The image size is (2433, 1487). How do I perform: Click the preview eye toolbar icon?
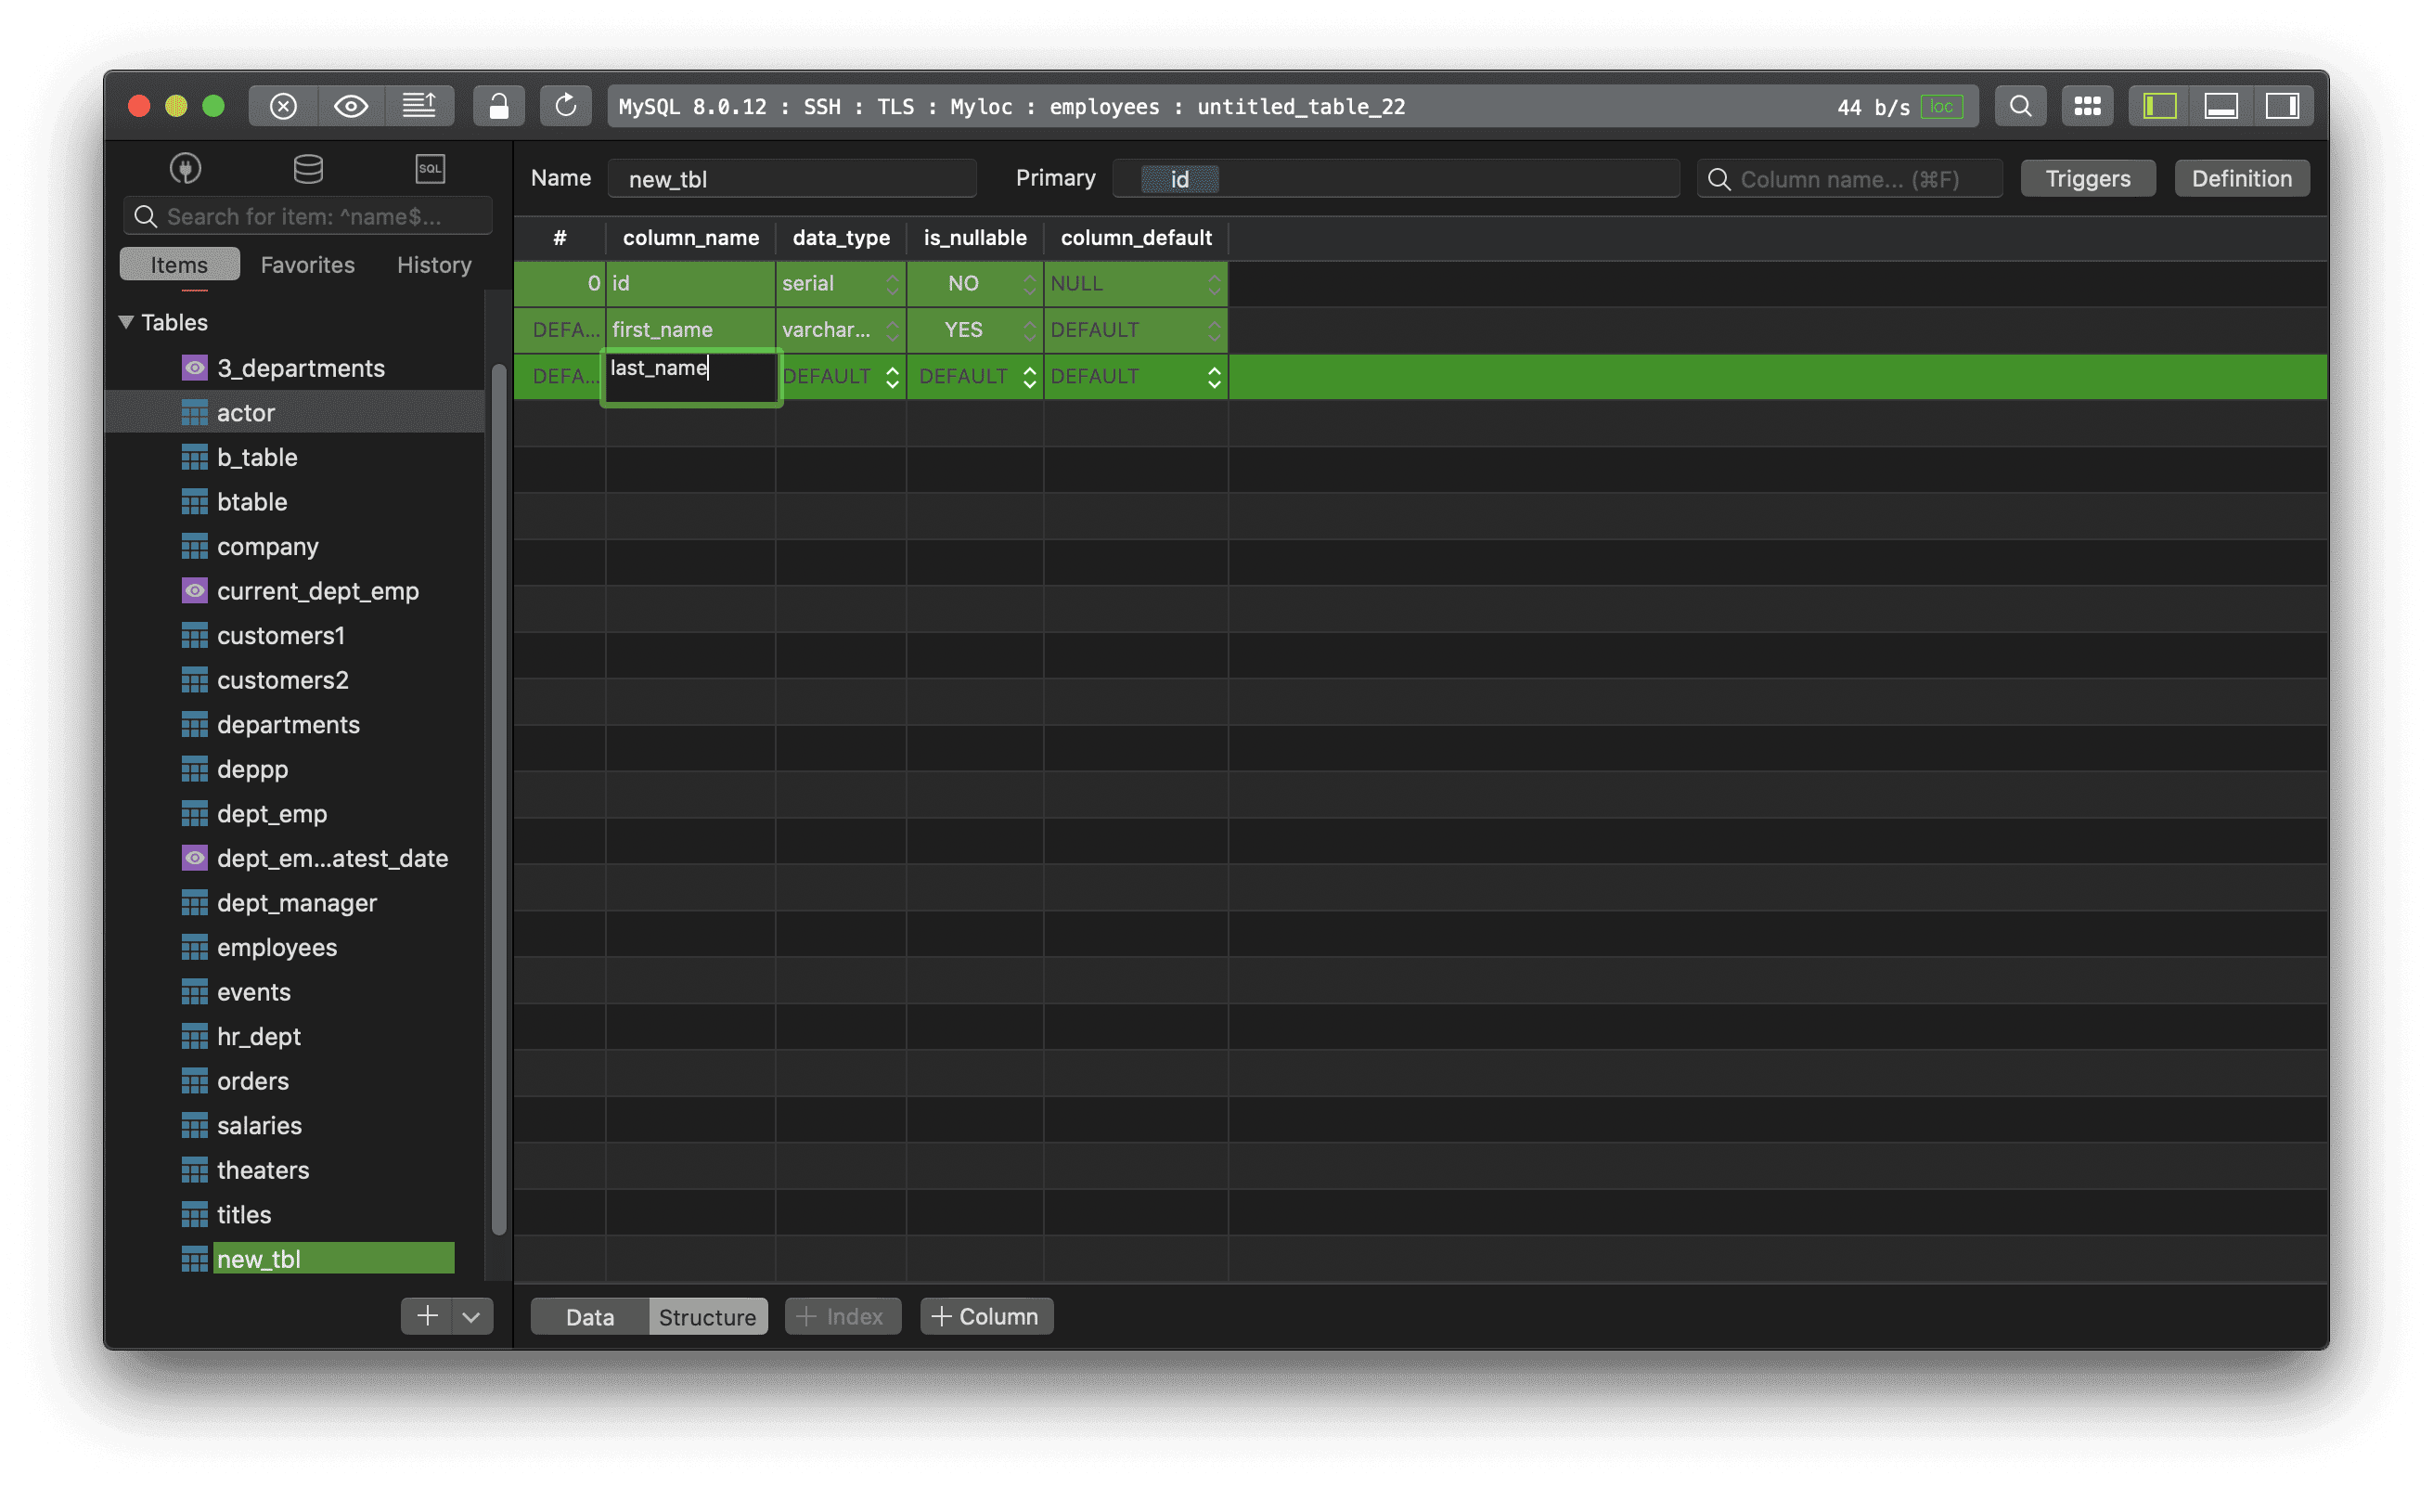coord(352,106)
